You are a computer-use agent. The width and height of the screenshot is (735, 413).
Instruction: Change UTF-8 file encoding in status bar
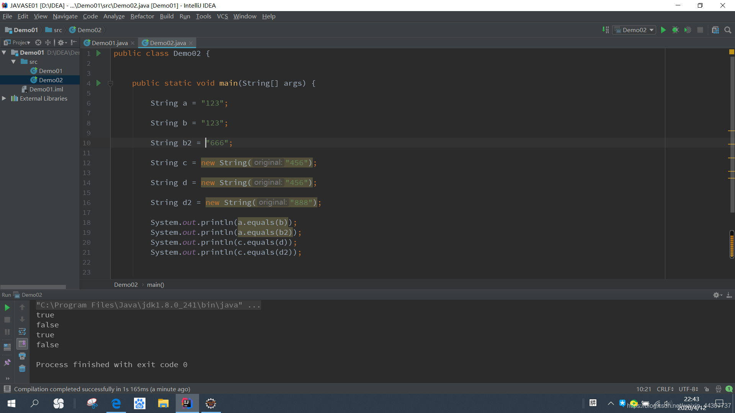pyautogui.click(x=688, y=389)
